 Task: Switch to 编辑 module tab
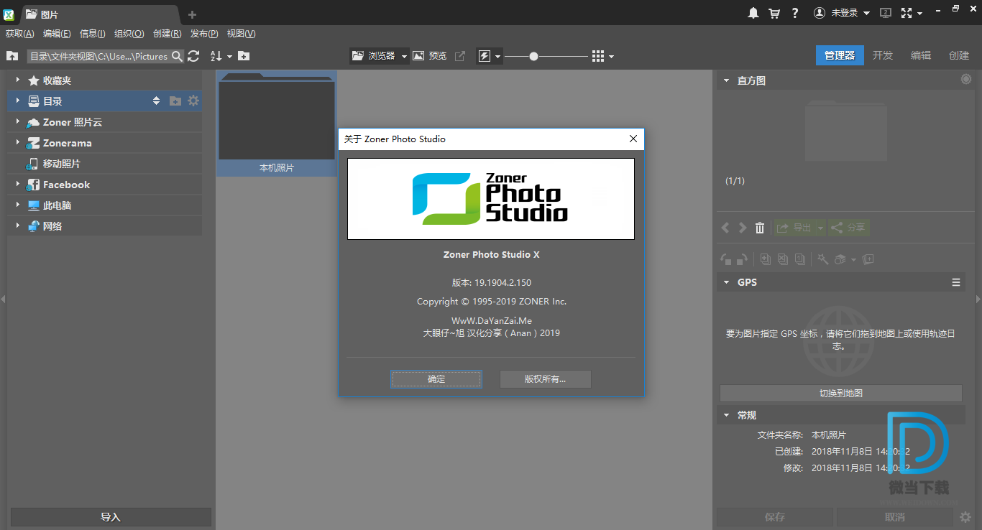(921, 55)
